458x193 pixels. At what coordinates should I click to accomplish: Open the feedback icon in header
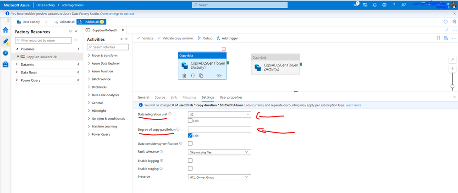click(x=403, y=5)
